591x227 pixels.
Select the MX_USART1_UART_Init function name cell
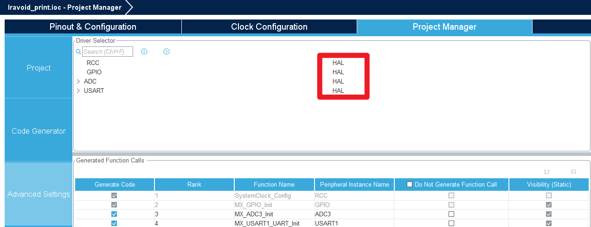pos(274,223)
